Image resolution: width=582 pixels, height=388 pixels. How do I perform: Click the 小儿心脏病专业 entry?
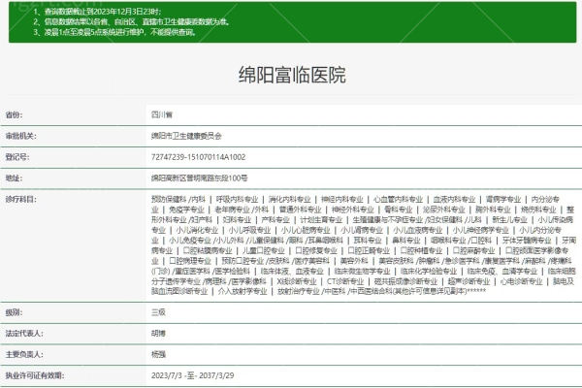pos(306,230)
